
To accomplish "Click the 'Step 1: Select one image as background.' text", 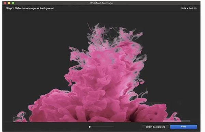I will (x=30, y=8).
